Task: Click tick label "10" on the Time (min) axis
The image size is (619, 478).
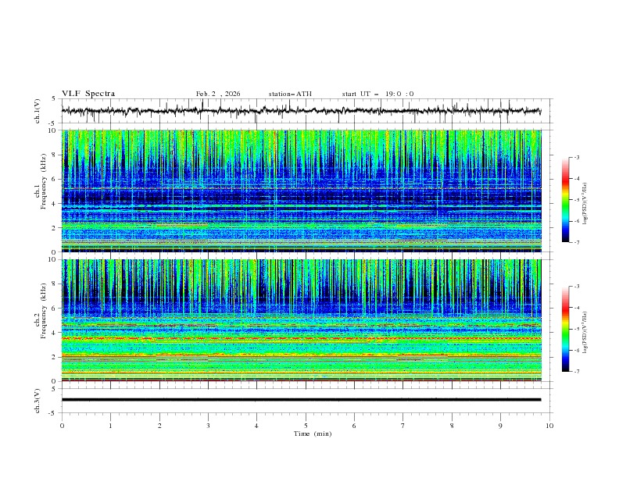Action: click(x=549, y=426)
